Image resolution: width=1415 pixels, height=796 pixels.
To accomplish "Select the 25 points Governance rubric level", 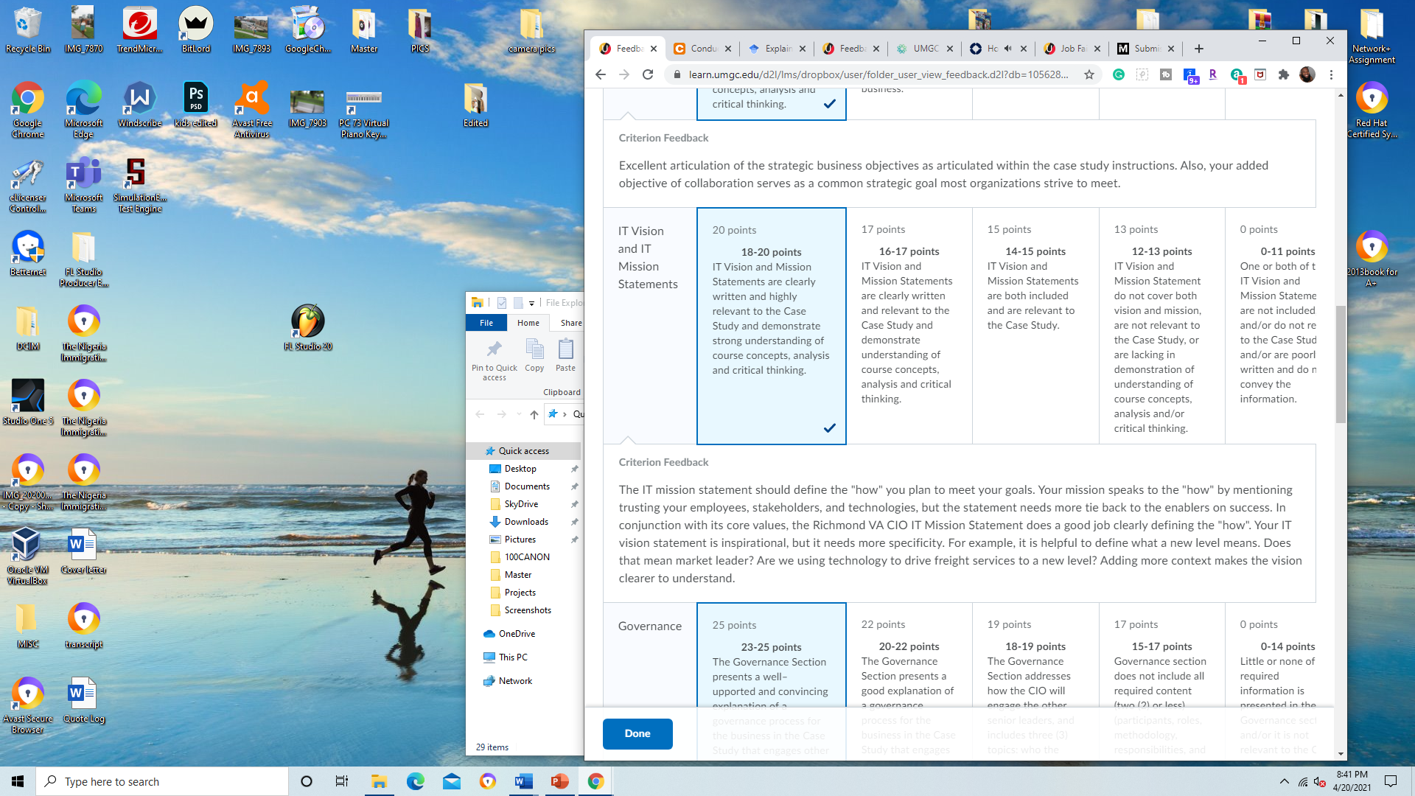I will click(771, 656).
